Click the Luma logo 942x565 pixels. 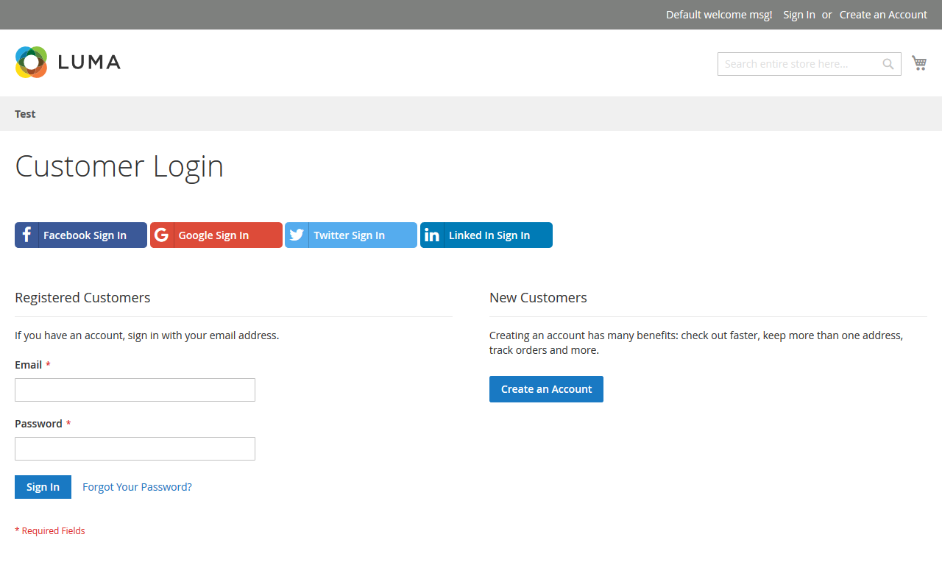tap(67, 62)
